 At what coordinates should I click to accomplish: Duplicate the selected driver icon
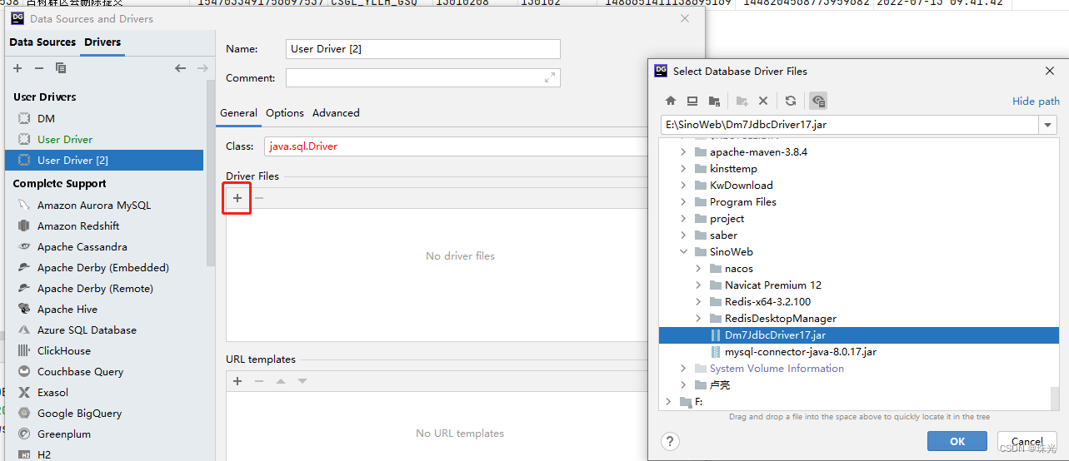[x=60, y=68]
